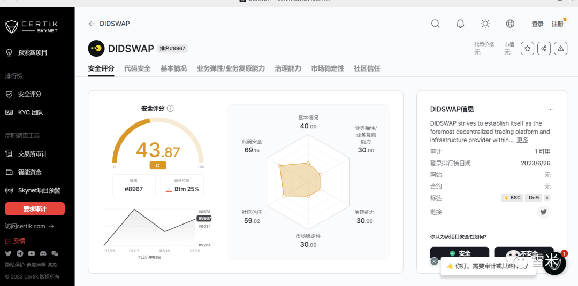Open 交易所审计 in sidebar

[33, 154]
